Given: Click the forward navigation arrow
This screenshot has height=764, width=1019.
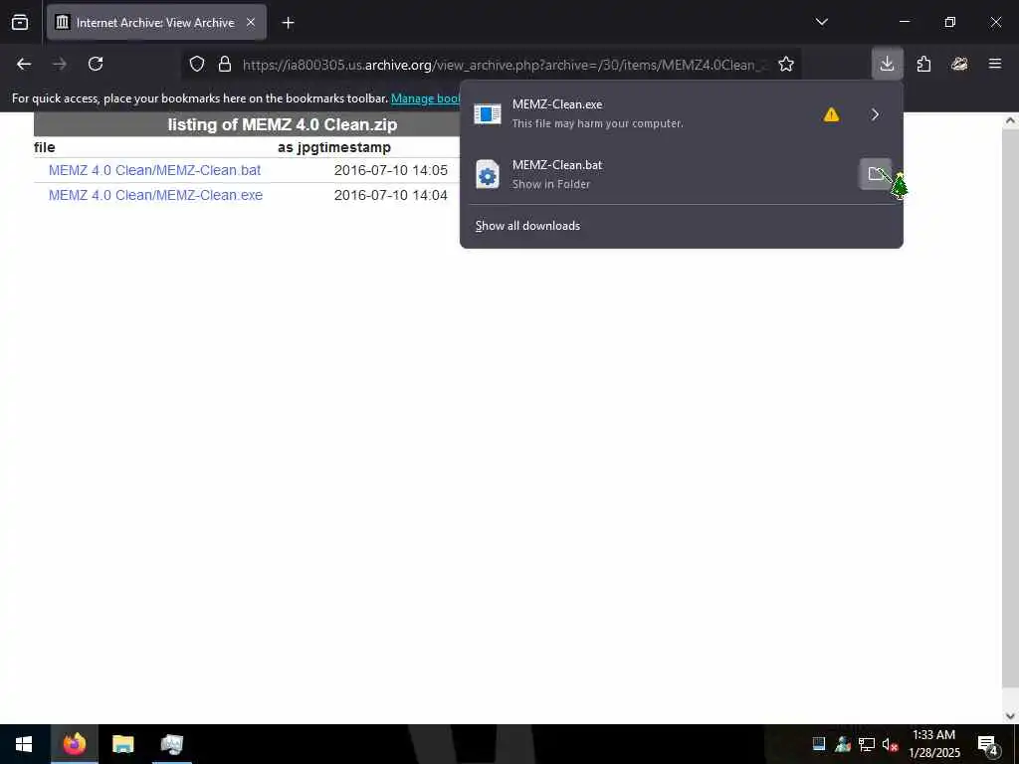Looking at the screenshot, I should coord(60,64).
